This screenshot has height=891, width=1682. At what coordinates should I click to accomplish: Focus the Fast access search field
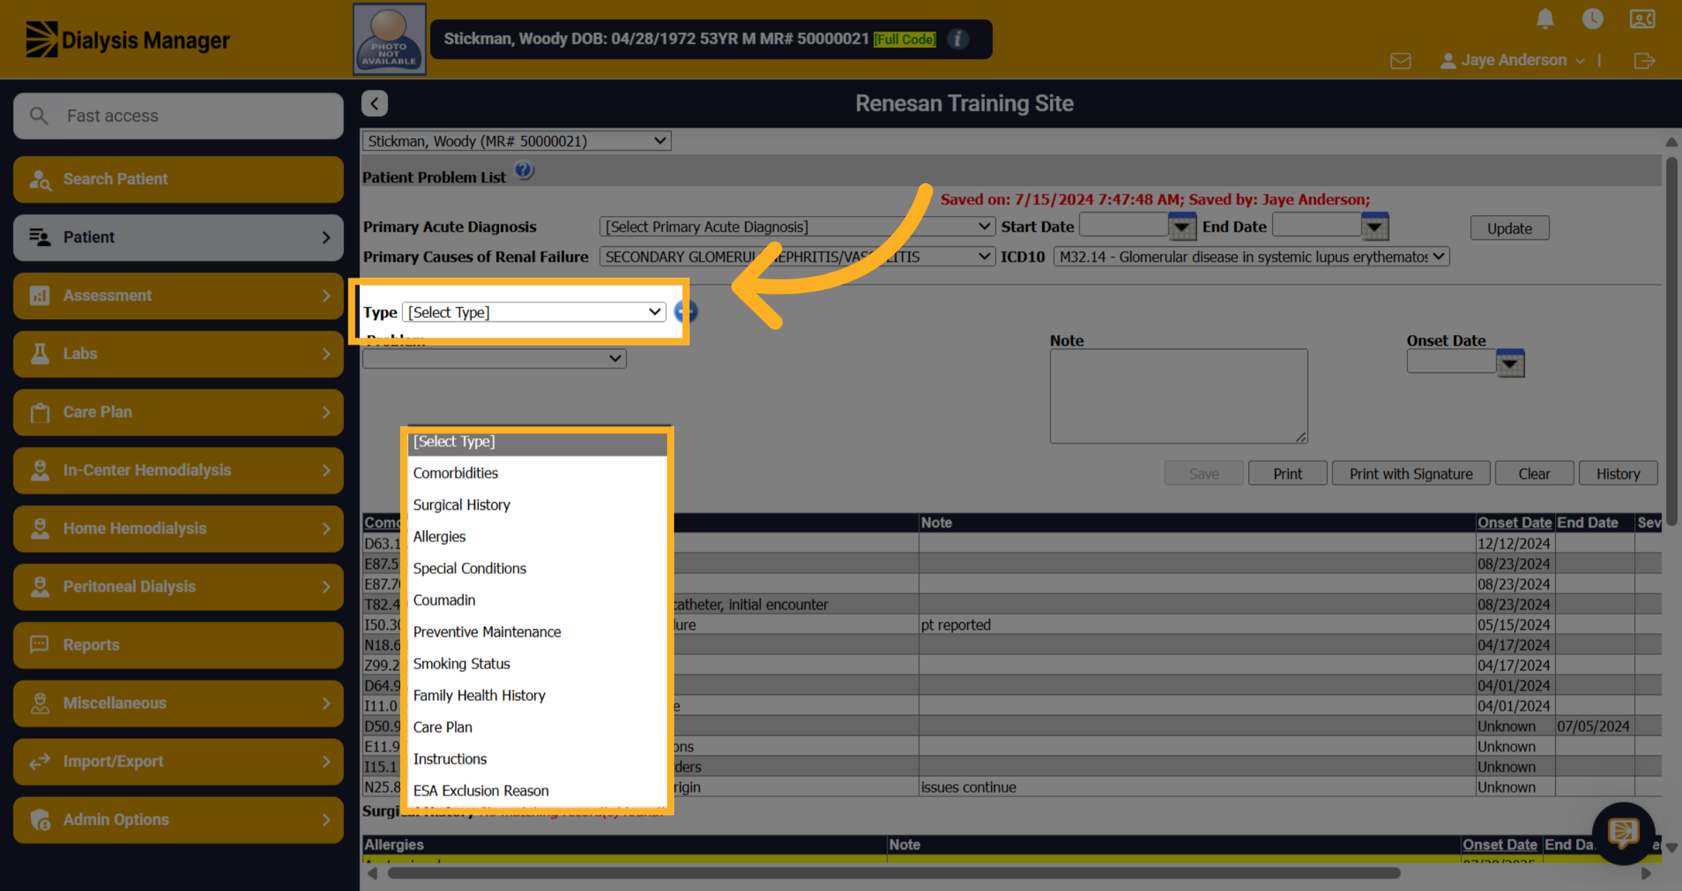[178, 116]
